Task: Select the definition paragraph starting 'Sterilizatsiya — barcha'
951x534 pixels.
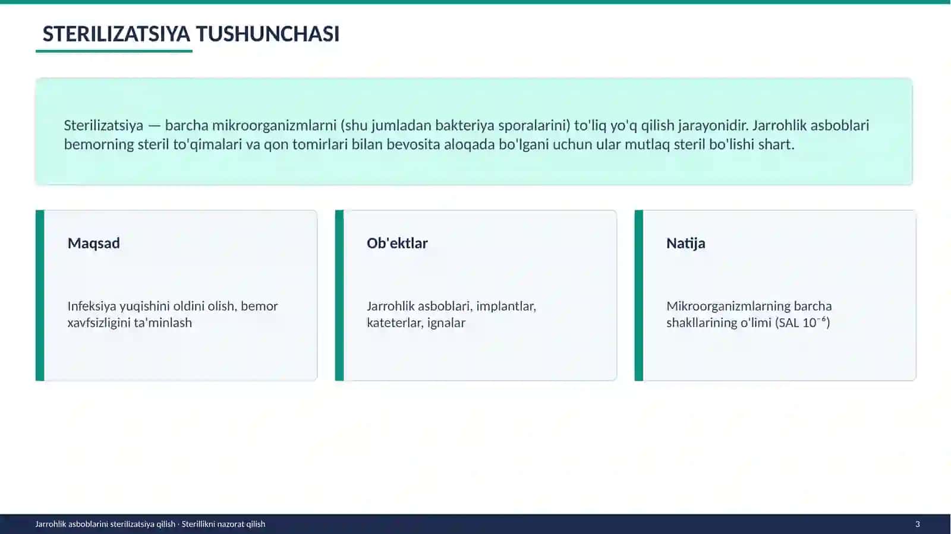Action: (467, 134)
